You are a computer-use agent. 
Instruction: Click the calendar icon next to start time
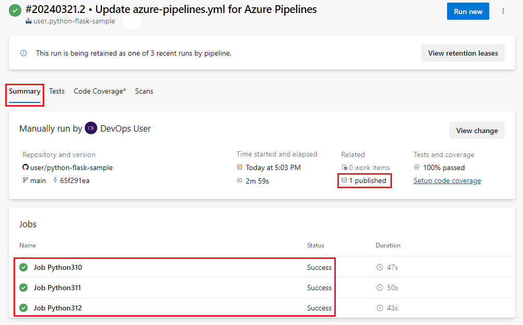[240, 167]
